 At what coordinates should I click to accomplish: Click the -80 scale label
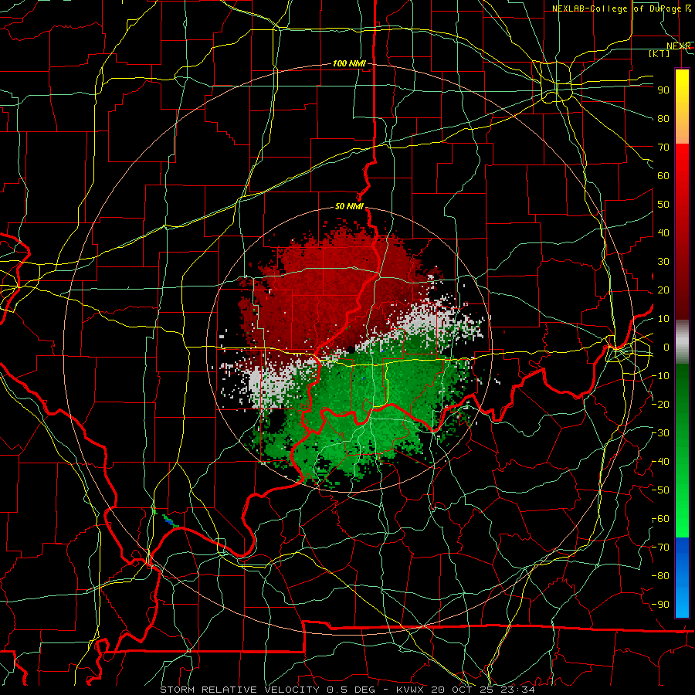pyautogui.click(x=661, y=576)
